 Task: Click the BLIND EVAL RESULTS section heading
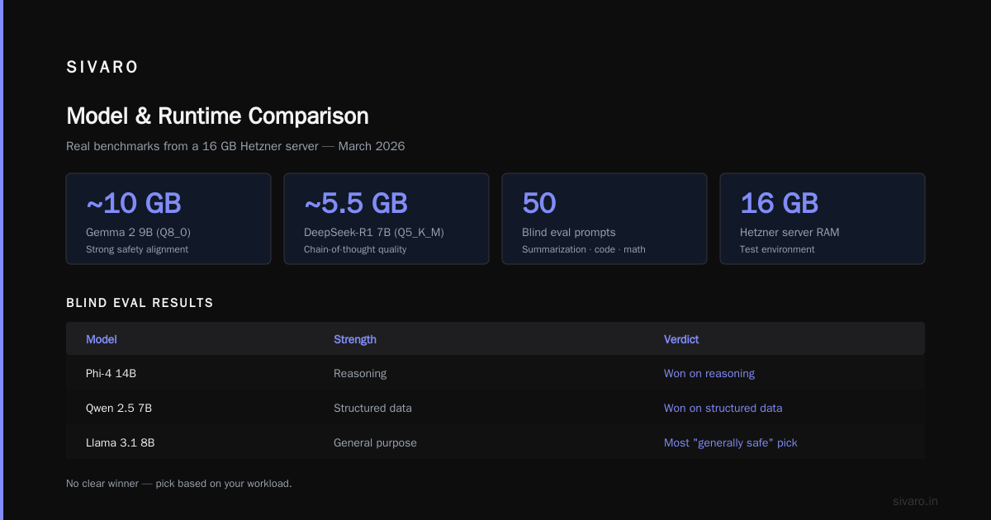point(140,303)
